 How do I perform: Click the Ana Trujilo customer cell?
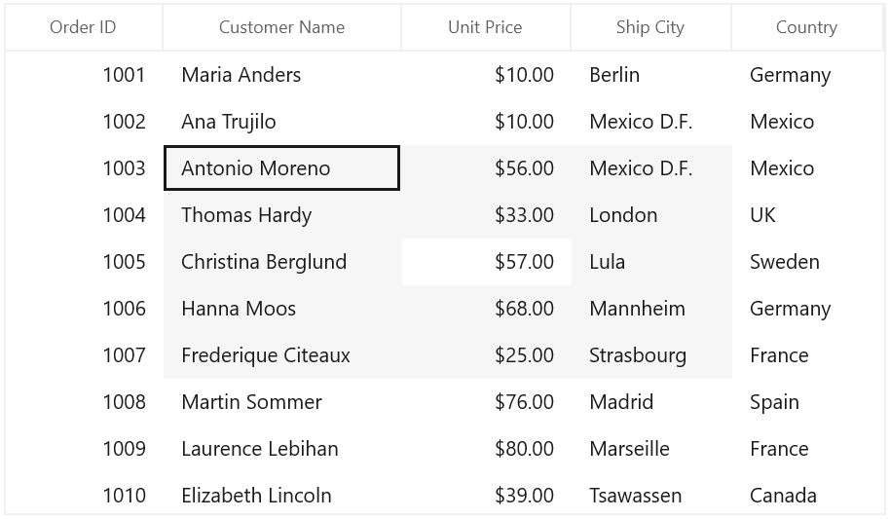coord(282,122)
